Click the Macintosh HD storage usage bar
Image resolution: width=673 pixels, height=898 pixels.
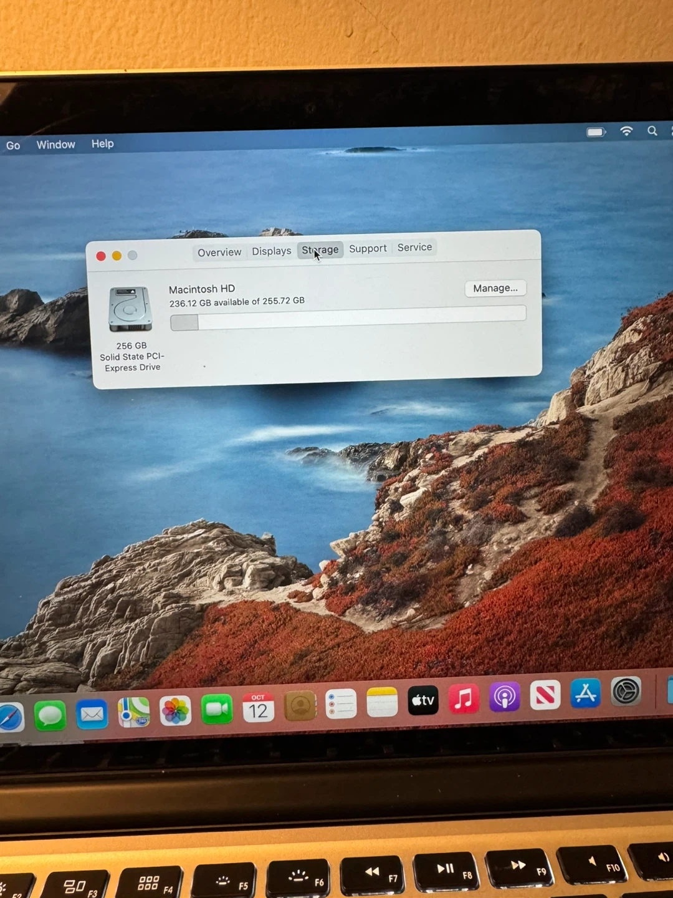pos(348,317)
